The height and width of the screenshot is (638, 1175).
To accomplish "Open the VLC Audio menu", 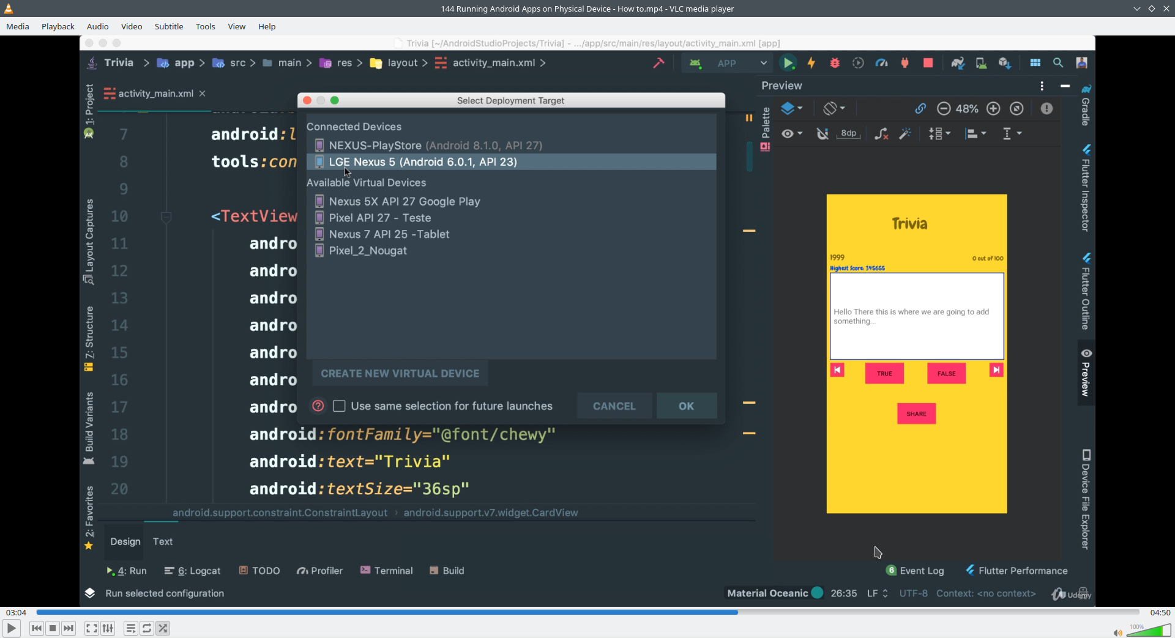I will 97,26.
